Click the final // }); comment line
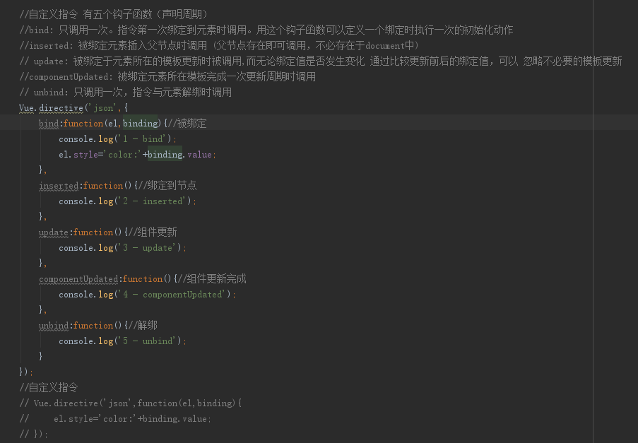 click(x=33, y=434)
